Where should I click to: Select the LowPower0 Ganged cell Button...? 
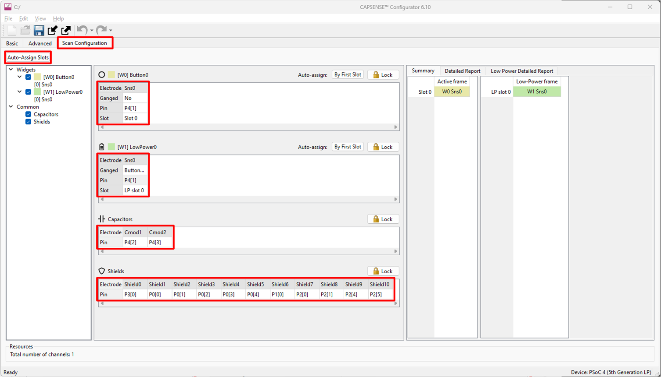pyautogui.click(x=135, y=170)
